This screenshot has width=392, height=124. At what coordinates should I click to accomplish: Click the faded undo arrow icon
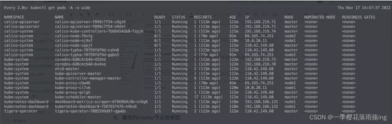click(x=72, y=15)
